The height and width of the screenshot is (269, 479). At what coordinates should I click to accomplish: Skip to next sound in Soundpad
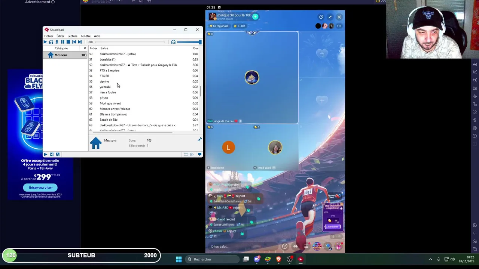(x=79, y=42)
